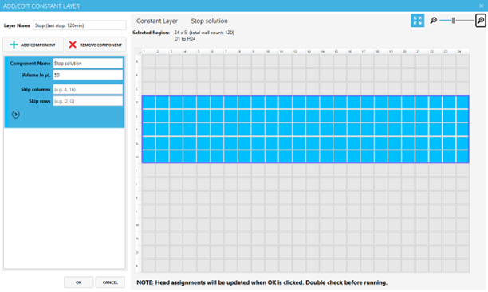
Task: Click the fit-to-screen expand icon
Action: coord(417,21)
